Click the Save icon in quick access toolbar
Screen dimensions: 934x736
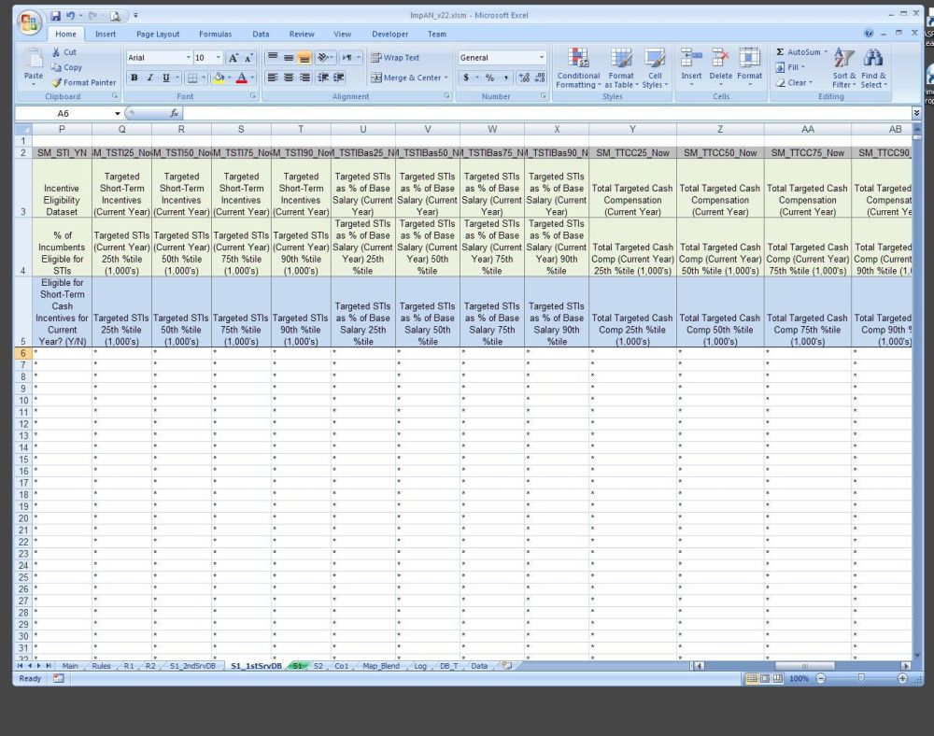pos(56,16)
